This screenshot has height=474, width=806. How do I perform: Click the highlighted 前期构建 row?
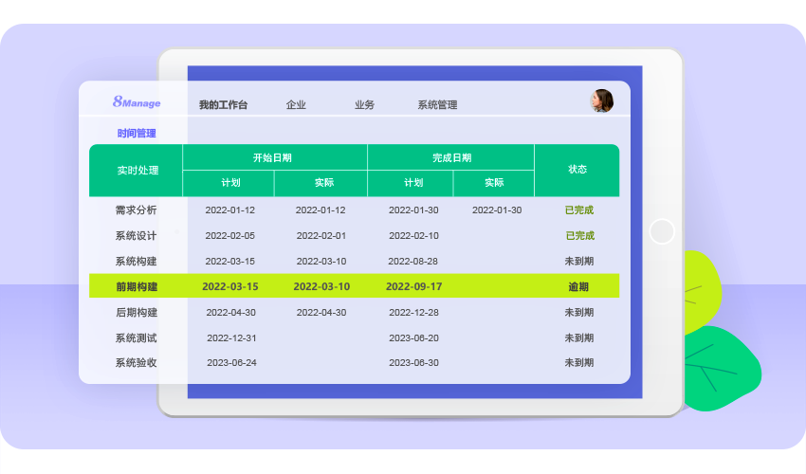[137, 286]
